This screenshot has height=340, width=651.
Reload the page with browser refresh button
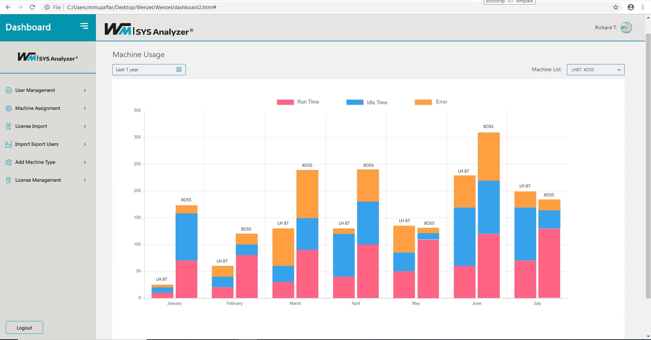tap(32, 7)
